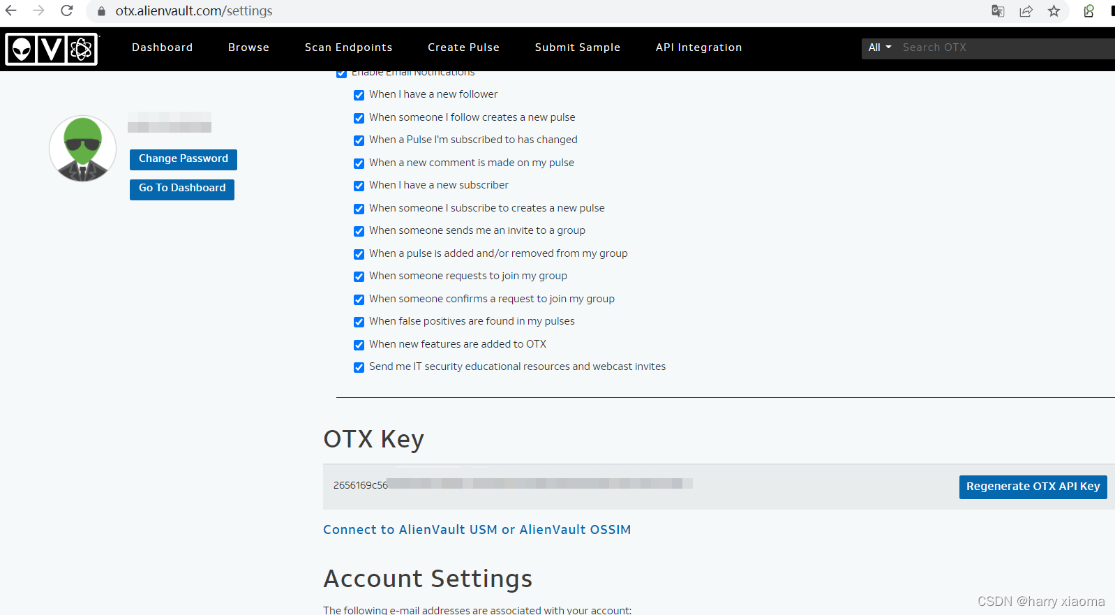The image size is (1115, 615).
Task: Click the browser forward arrow
Action: click(39, 10)
